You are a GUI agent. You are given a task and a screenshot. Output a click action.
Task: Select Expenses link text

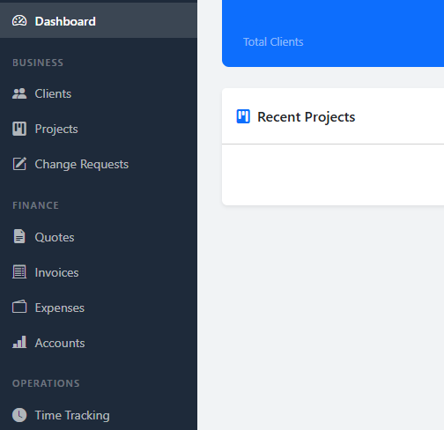click(60, 308)
